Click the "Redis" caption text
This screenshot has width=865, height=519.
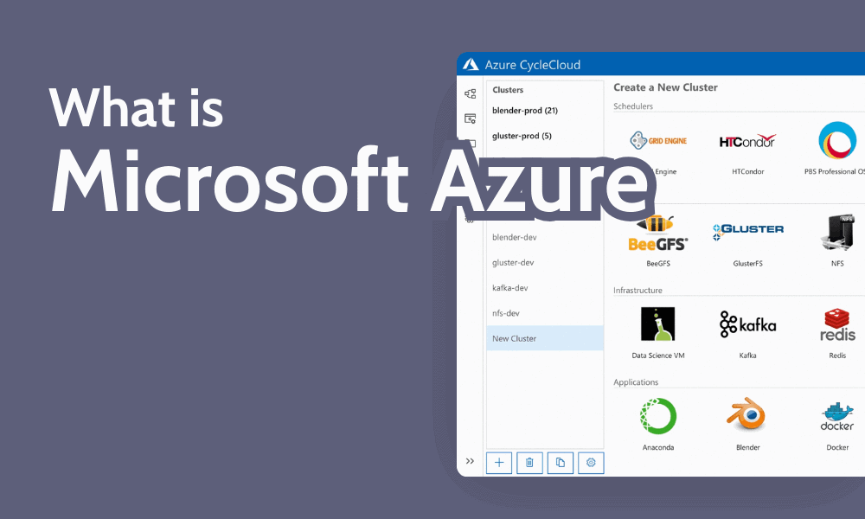click(x=837, y=356)
